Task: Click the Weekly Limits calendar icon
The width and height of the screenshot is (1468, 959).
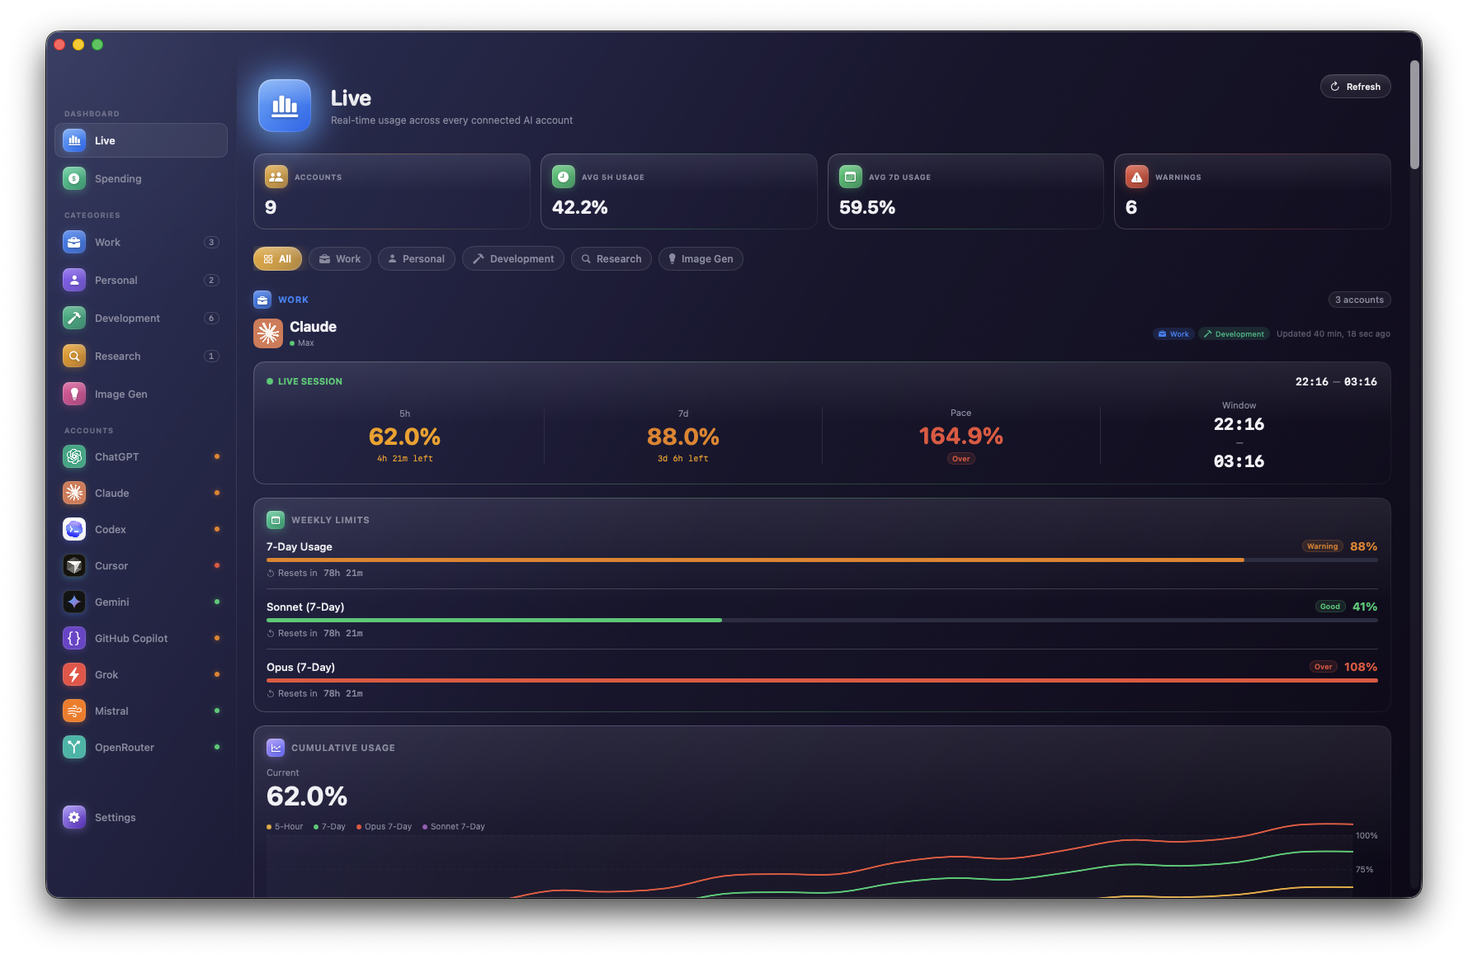Action: click(x=276, y=520)
